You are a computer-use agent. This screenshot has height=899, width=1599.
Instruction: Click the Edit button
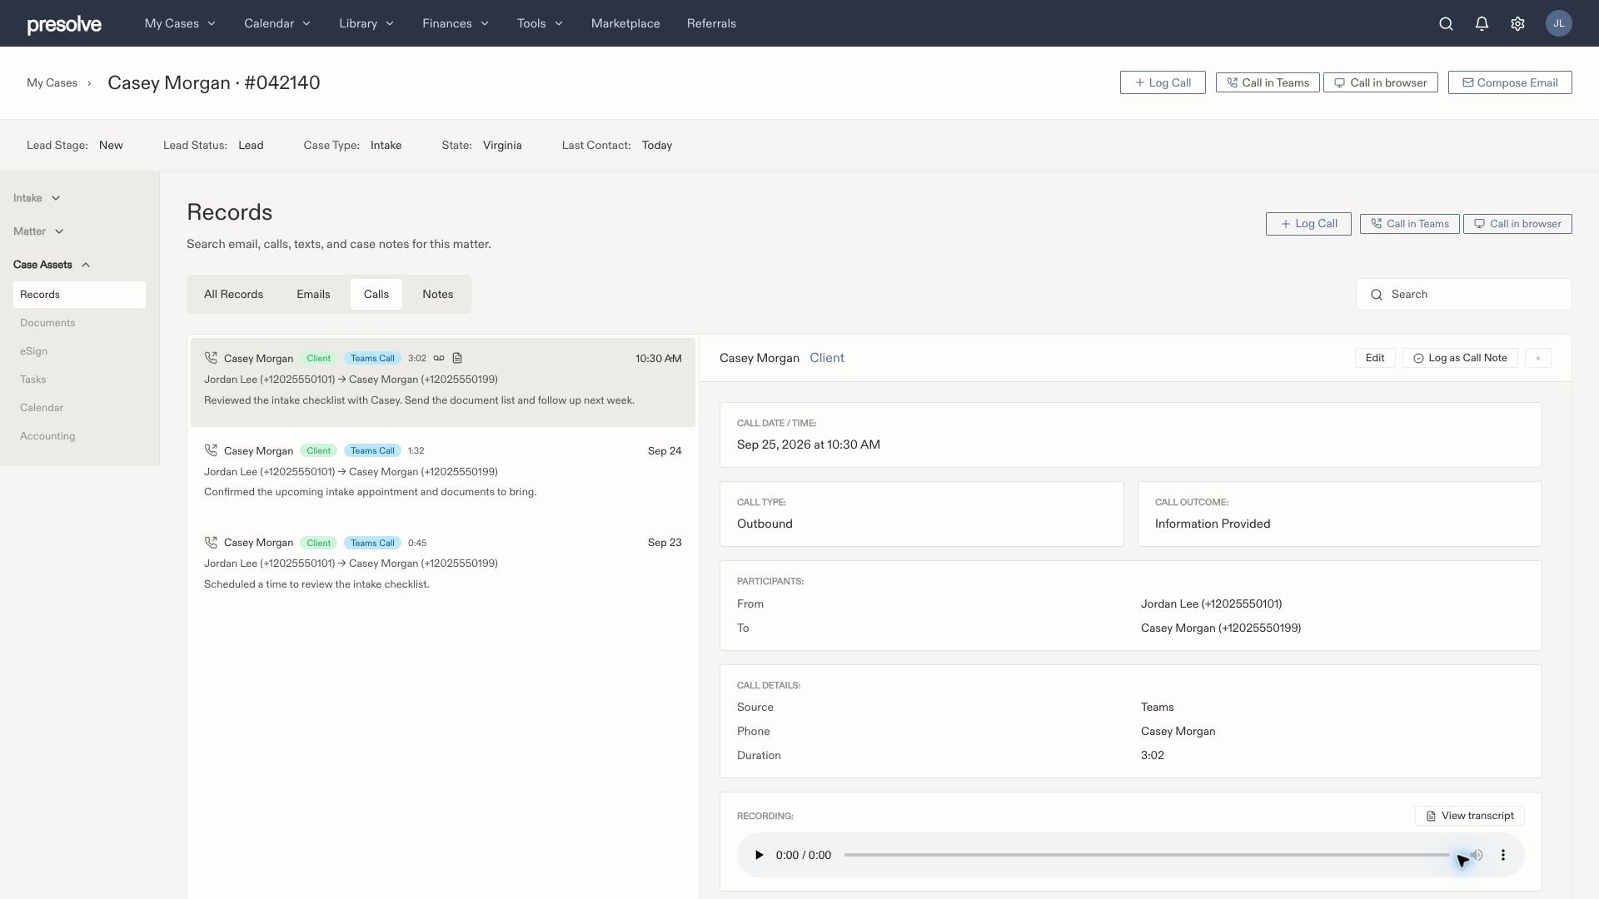(1375, 358)
